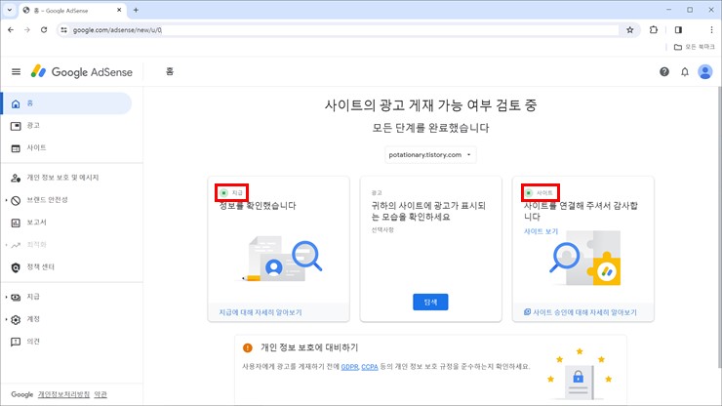Click the puzzle illustration in 사이트 card
This screenshot has width=722, height=406.
coord(584,258)
